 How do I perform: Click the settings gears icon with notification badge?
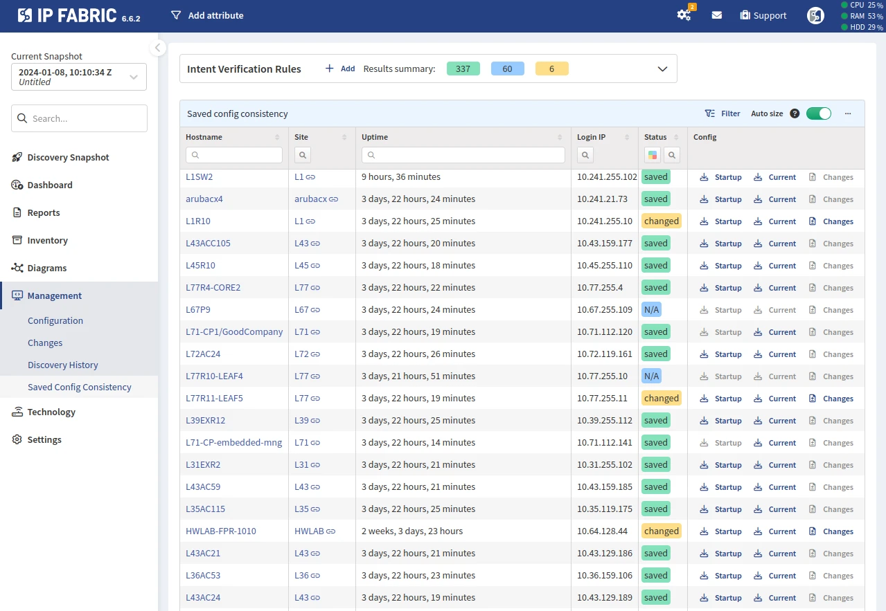tap(684, 15)
